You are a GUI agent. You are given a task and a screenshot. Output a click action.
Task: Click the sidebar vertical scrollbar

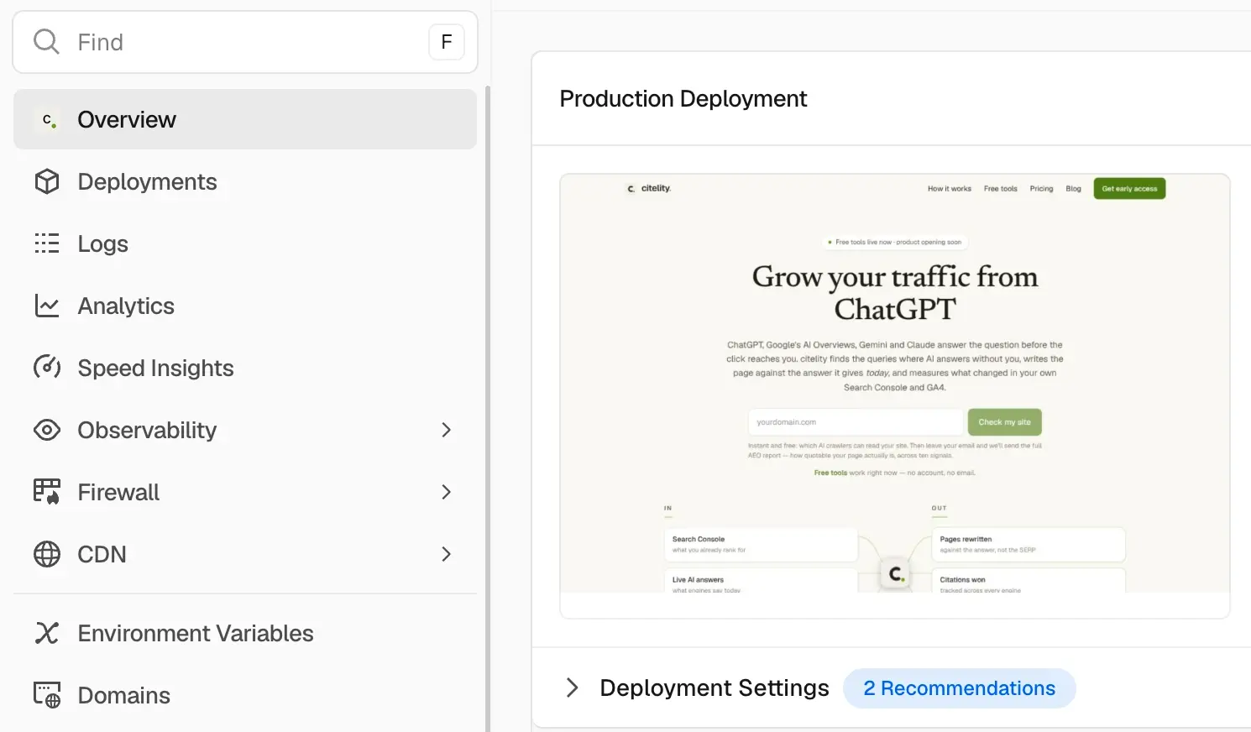pyautogui.click(x=487, y=408)
